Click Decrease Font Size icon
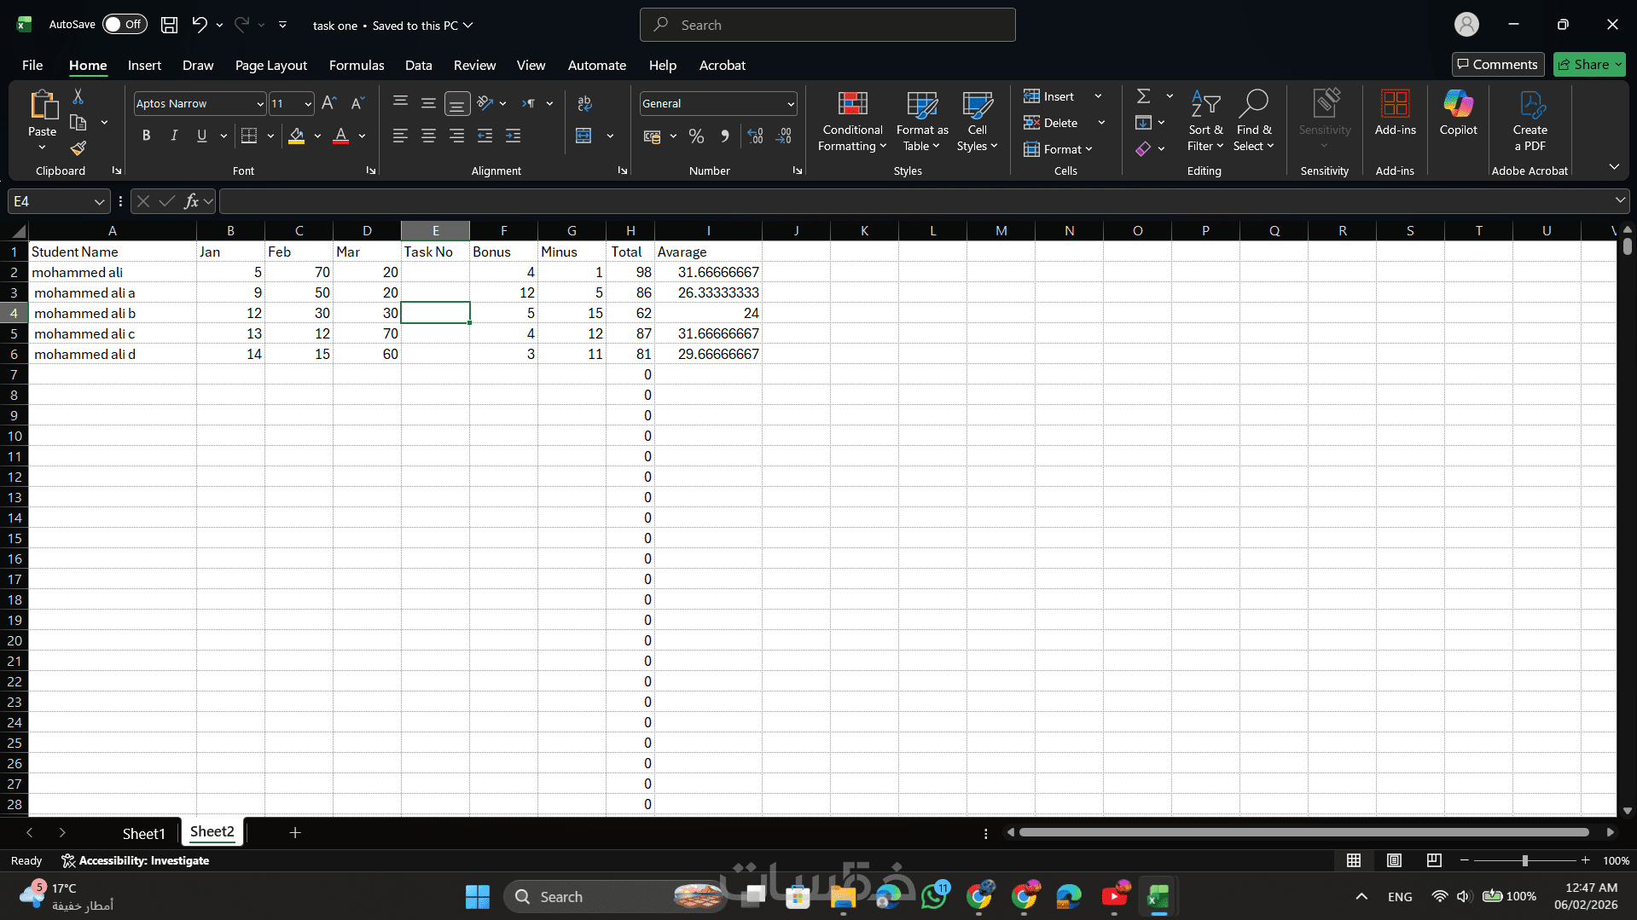The height and width of the screenshot is (920, 1637). [357, 103]
